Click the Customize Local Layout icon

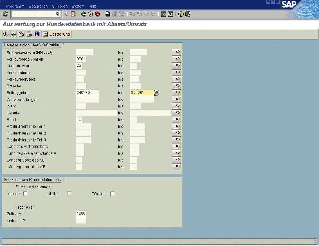(188, 14)
